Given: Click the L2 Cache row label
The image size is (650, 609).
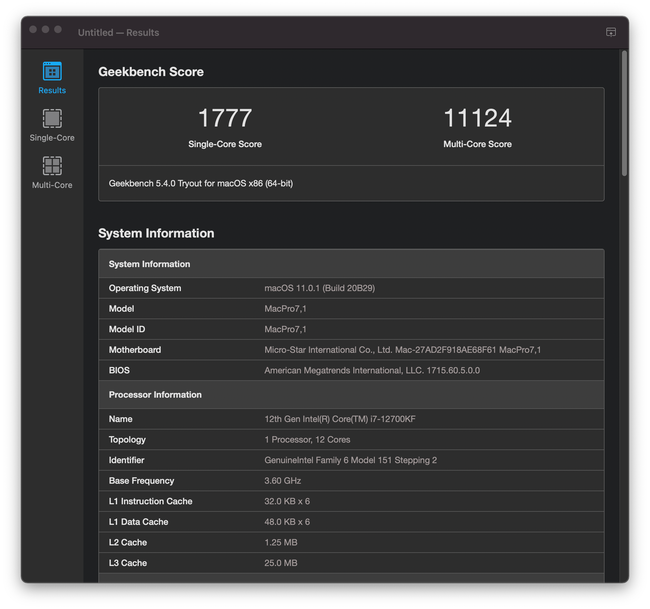Looking at the screenshot, I should [x=128, y=543].
